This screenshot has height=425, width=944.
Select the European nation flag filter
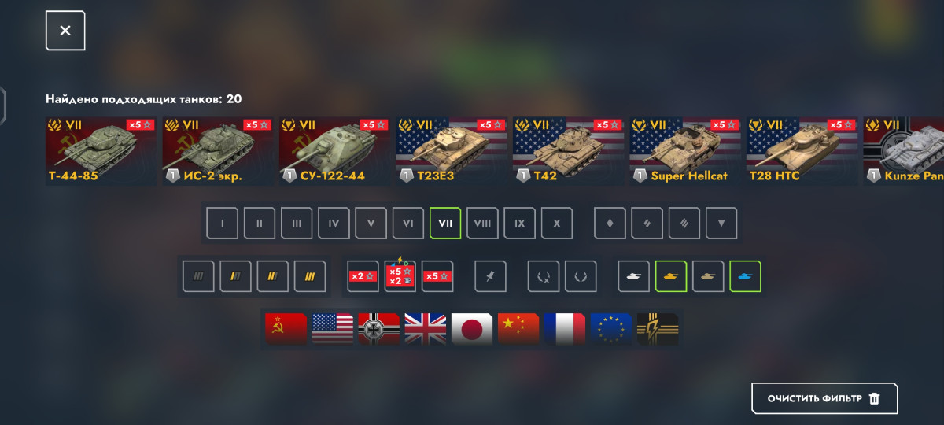611,329
